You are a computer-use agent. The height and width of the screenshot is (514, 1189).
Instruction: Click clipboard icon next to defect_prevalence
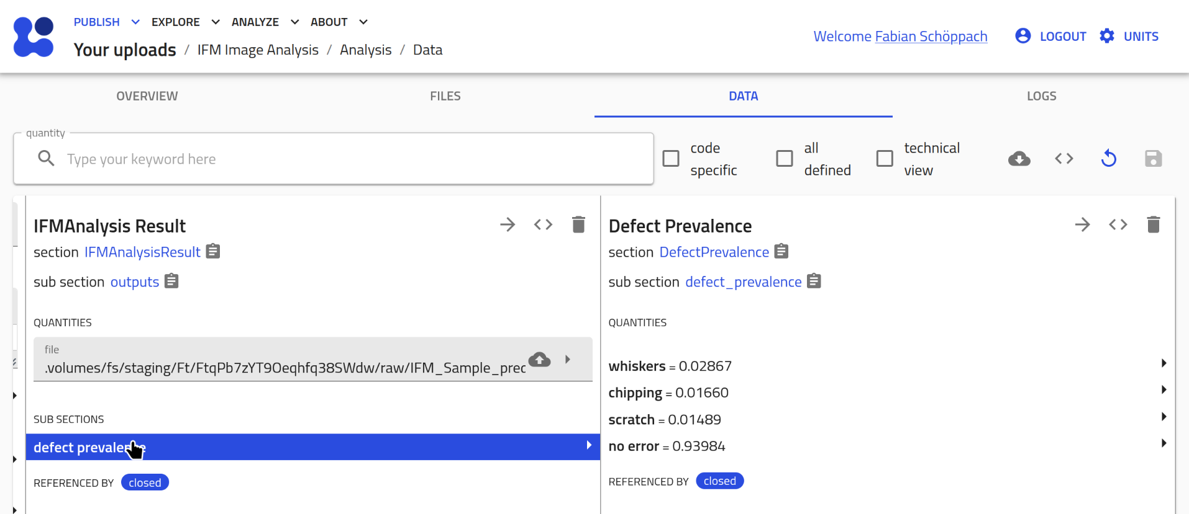click(814, 281)
